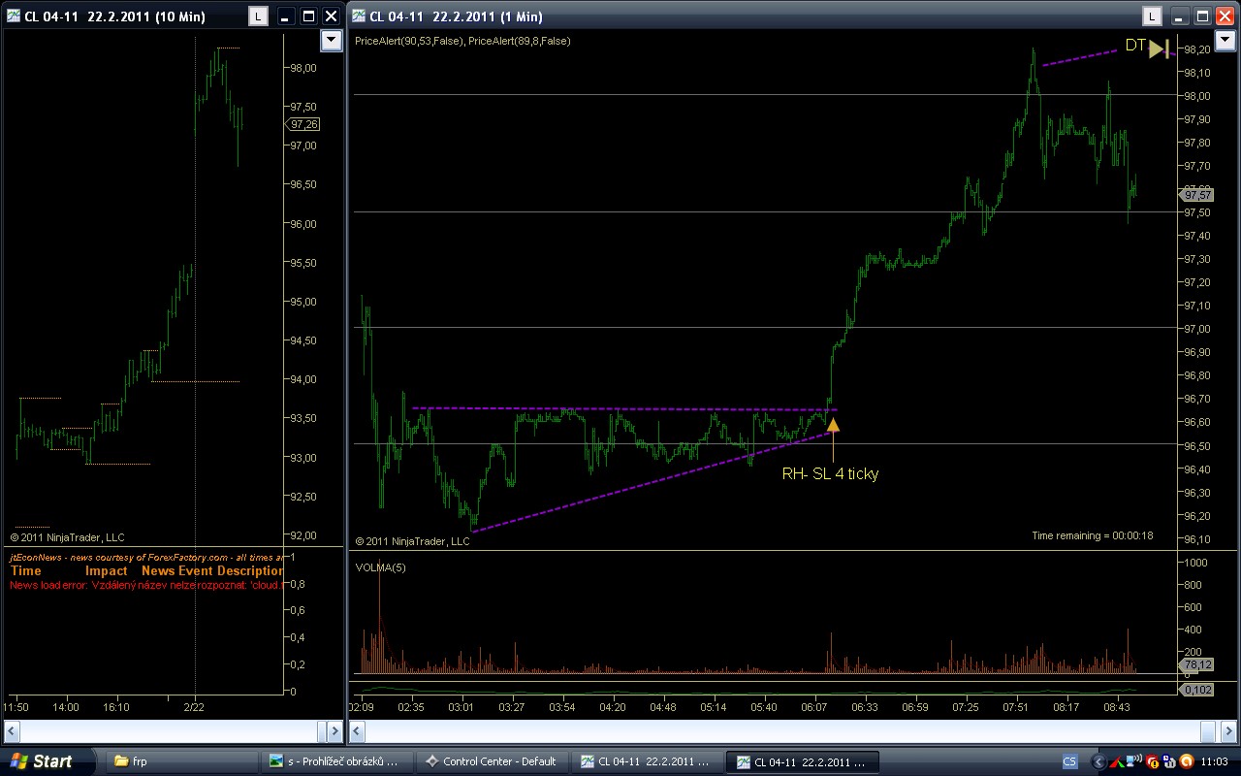Click the 11:03 taskbar clock

1214,761
